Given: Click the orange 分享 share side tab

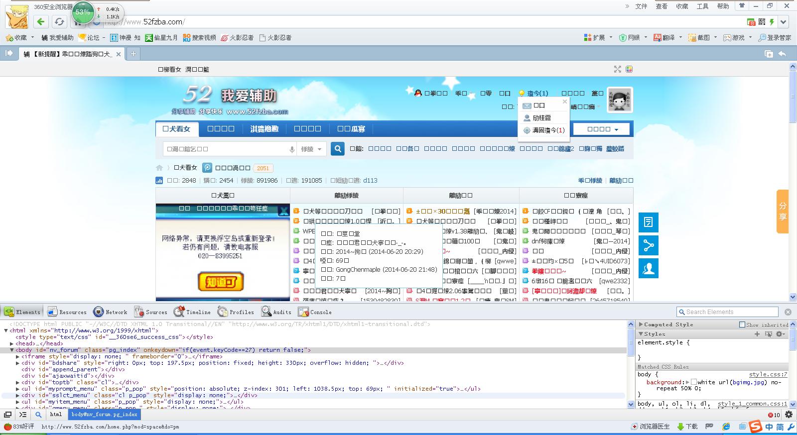Looking at the screenshot, I should click(783, 211).
